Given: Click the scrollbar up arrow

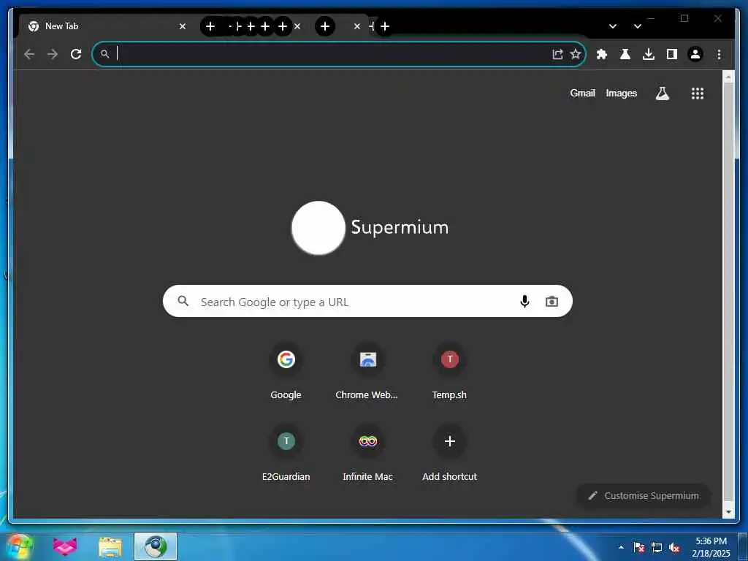Looking at the screenshot, I should coord(728,76).
